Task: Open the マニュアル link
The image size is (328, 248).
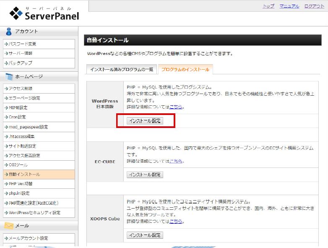Action: (289, 6)
